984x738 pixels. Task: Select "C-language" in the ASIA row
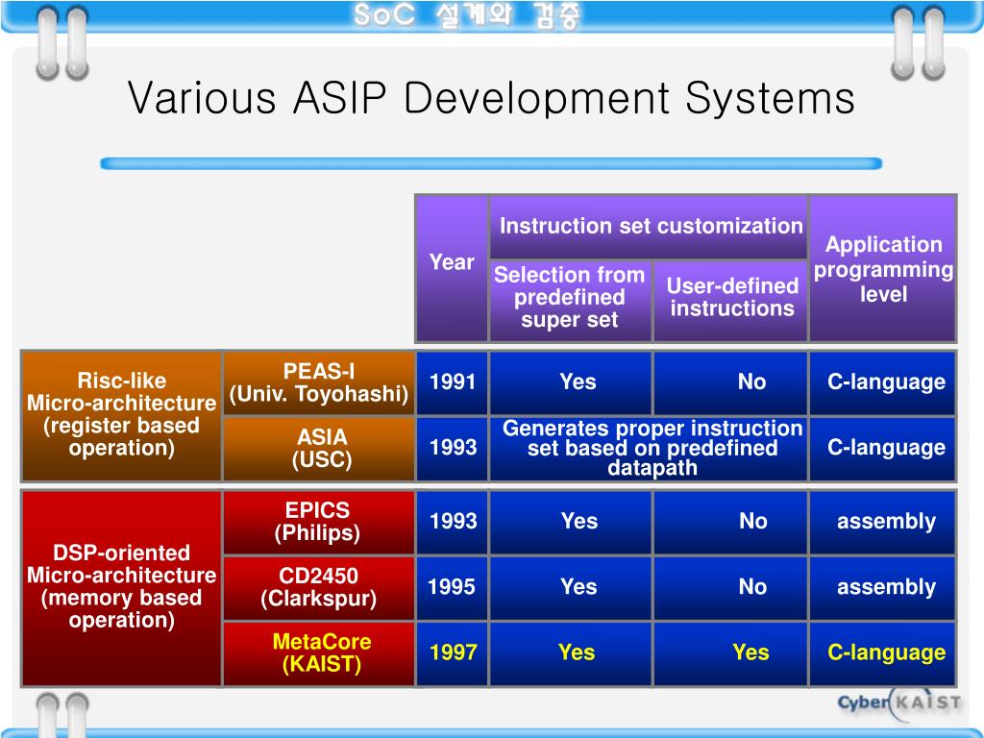click(883, 450)
